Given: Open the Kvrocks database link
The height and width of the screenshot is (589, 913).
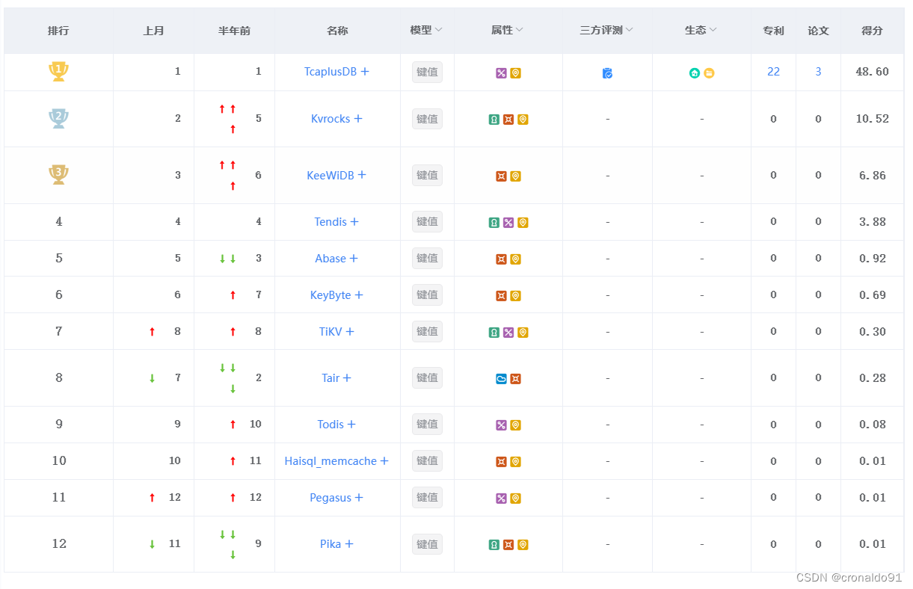Looking at the screenshot, I should tap(331, 119).
